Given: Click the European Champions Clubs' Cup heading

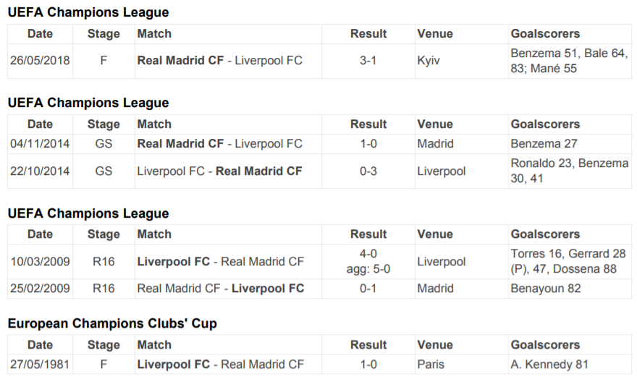Looking at the screenshot, I should pyautogui.click(x=112, y=323).
